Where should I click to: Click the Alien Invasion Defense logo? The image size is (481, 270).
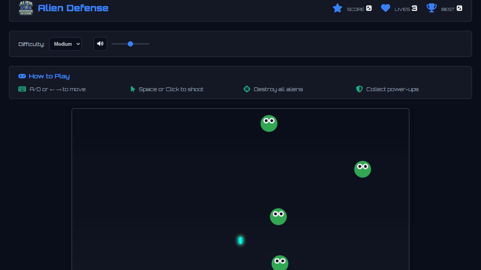pos(26,8)
